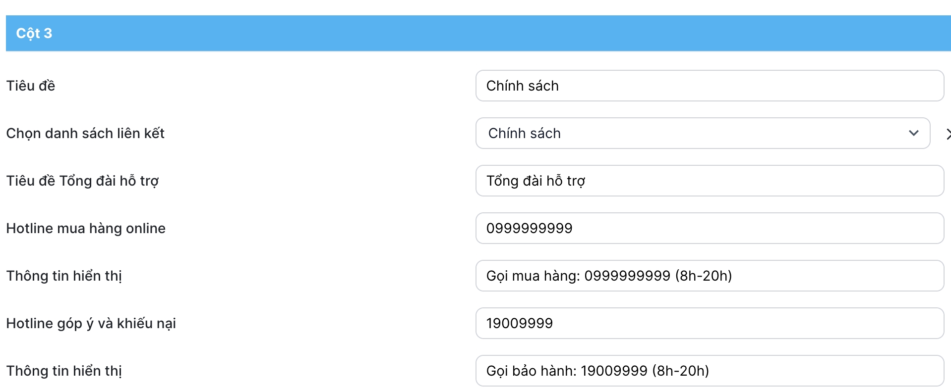Click the Tiêu đề label
The image size is (951, 391).
[31, 86]
